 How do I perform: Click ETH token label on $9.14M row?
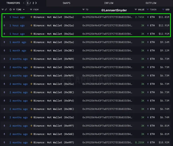[152, 42]
